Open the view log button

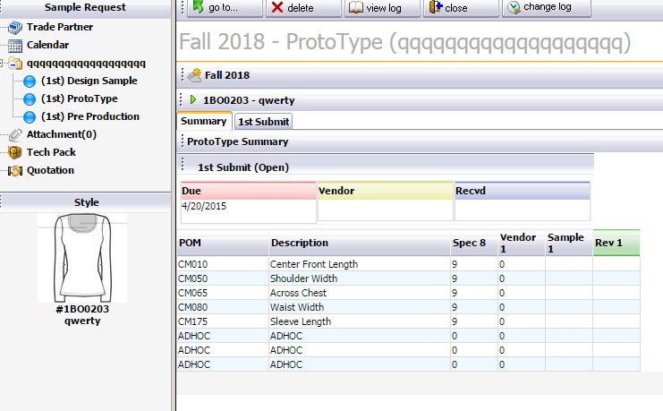[382, 8]
